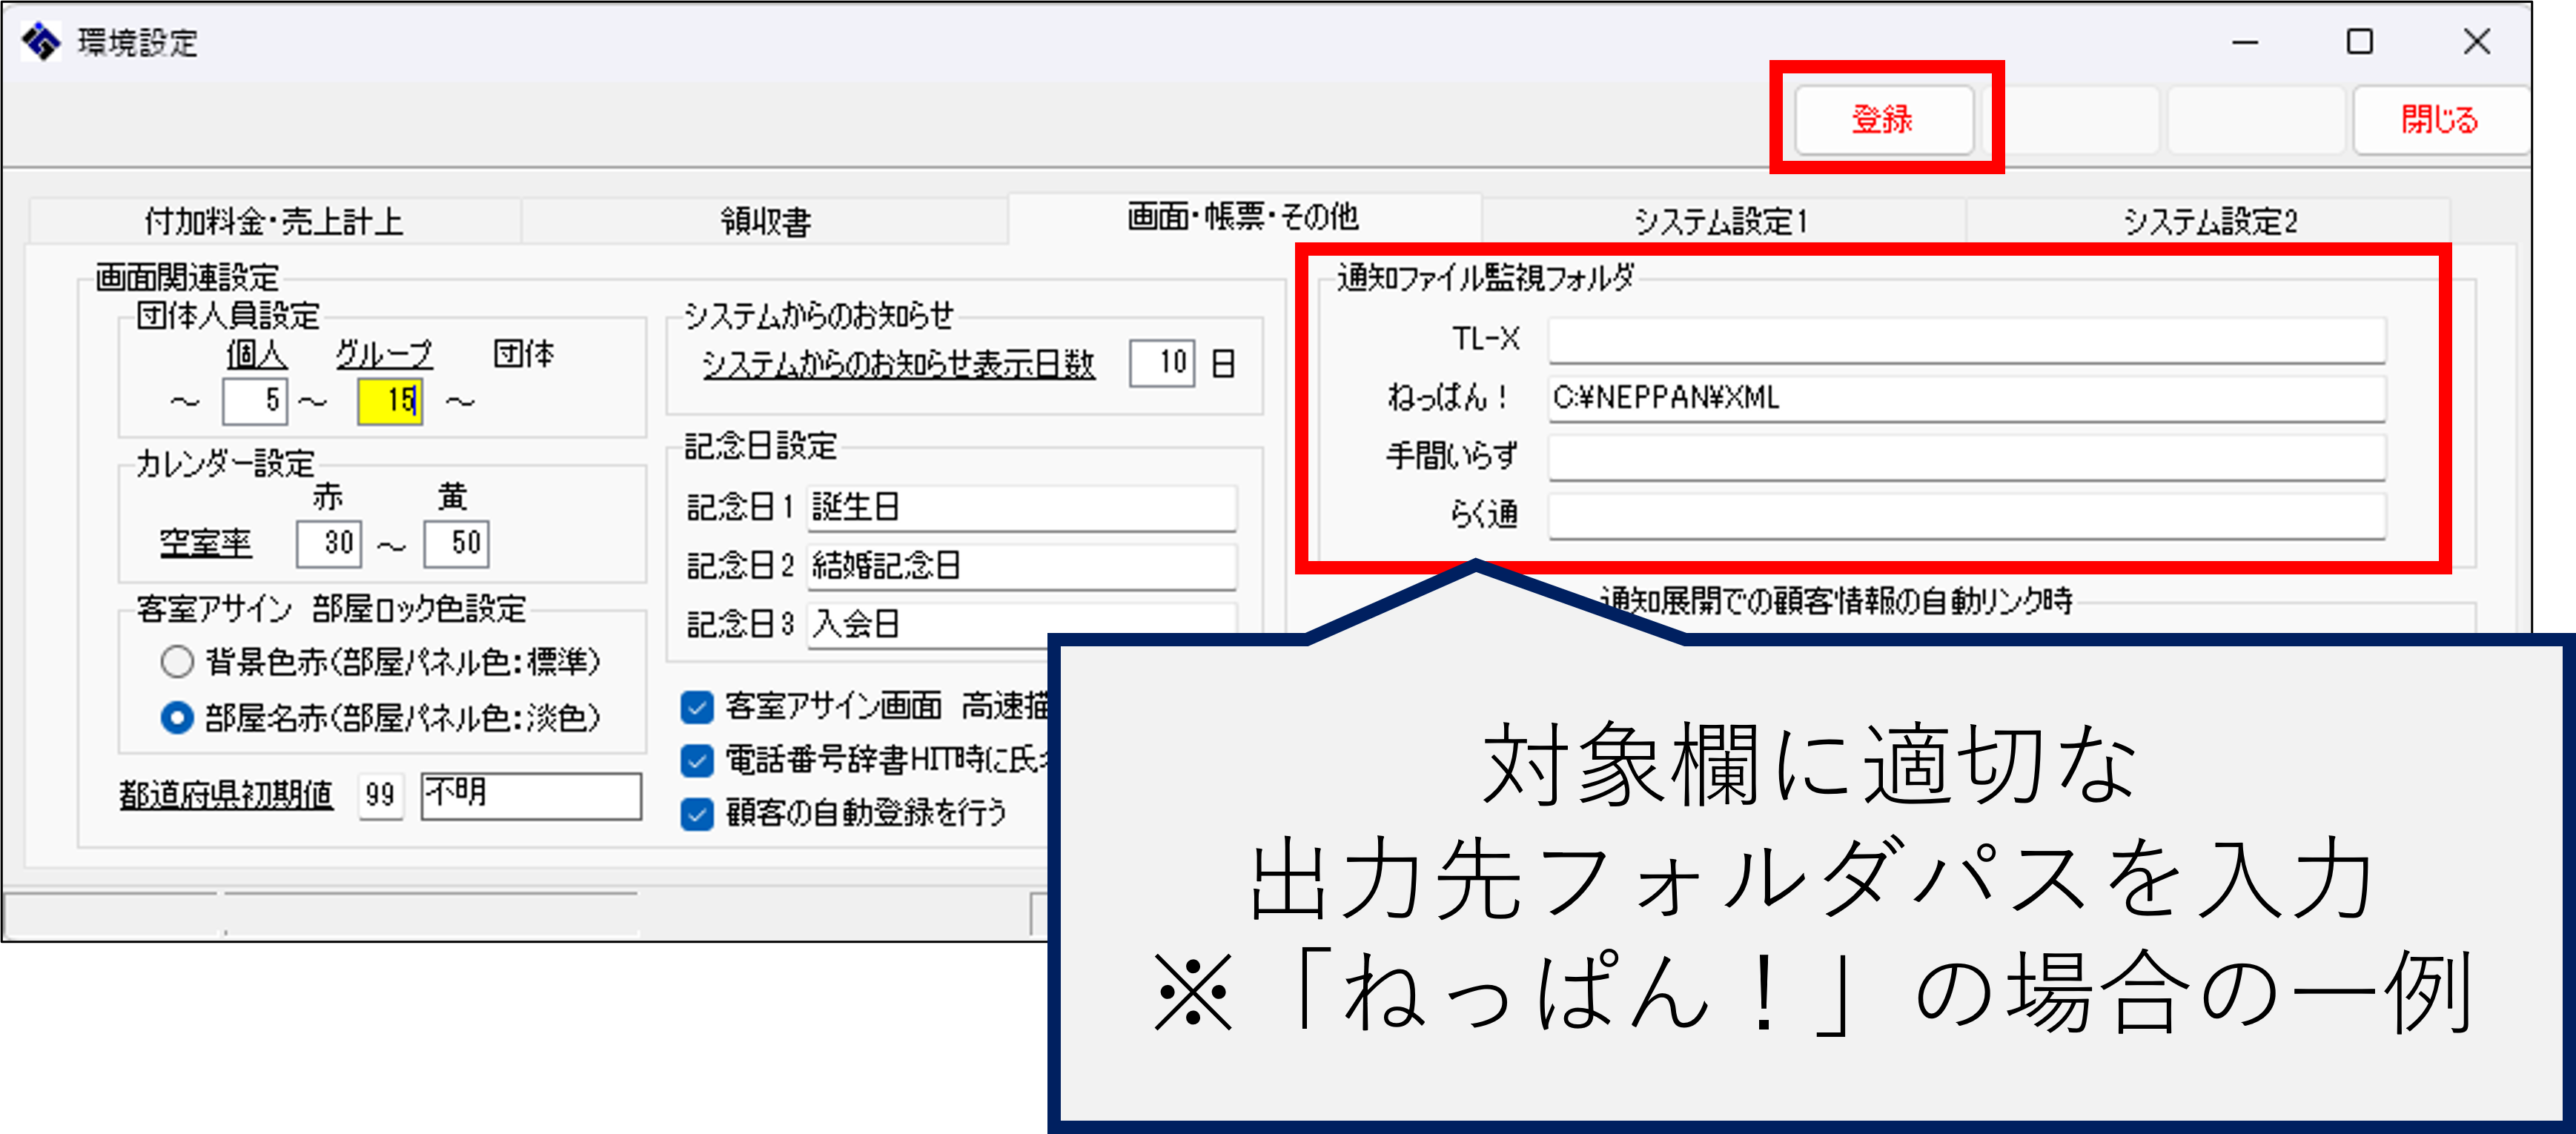Click the TL-X folder path field
The height and width of the screenshot is (1134, 2576).
pyautogui.click(x=1965, y=340)
